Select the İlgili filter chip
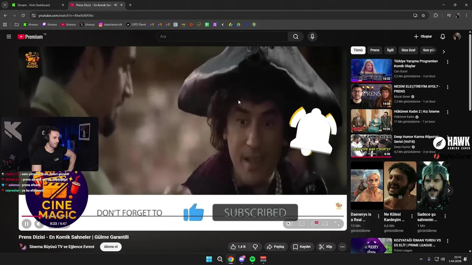Viewport: 472px width, 265px height. 390,50
